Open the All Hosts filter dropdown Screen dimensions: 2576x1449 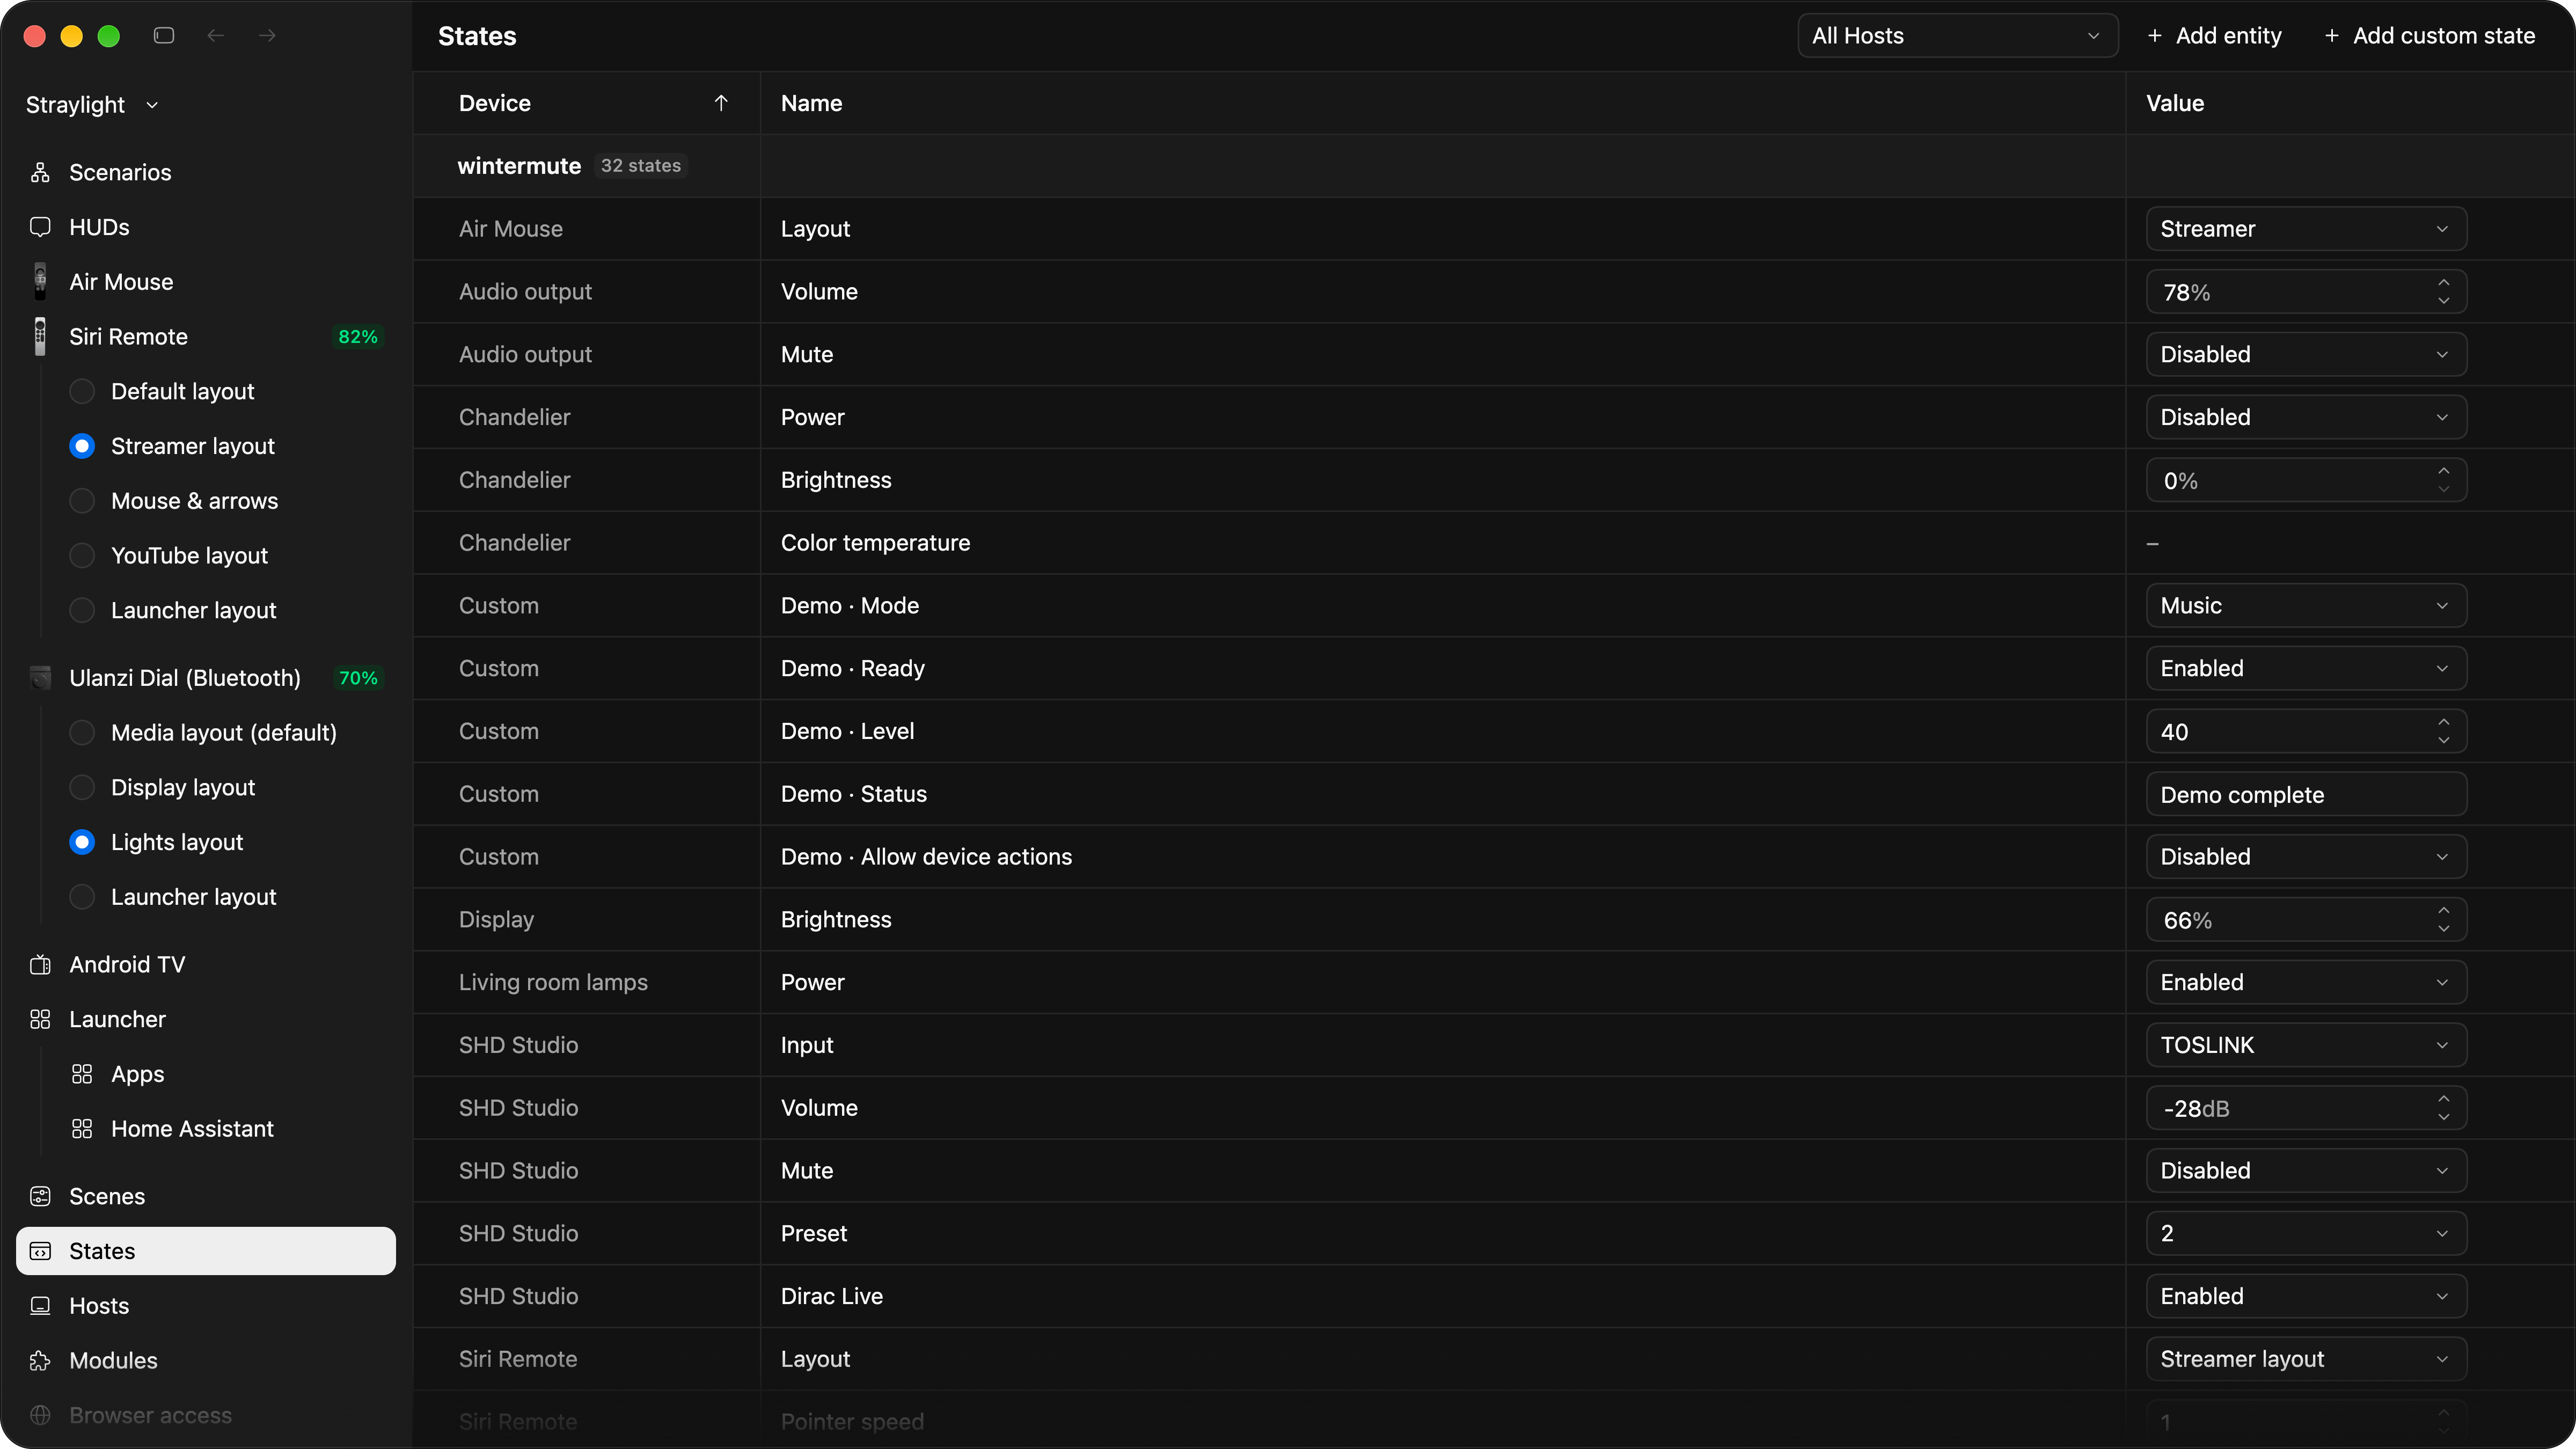point(1957,36)
